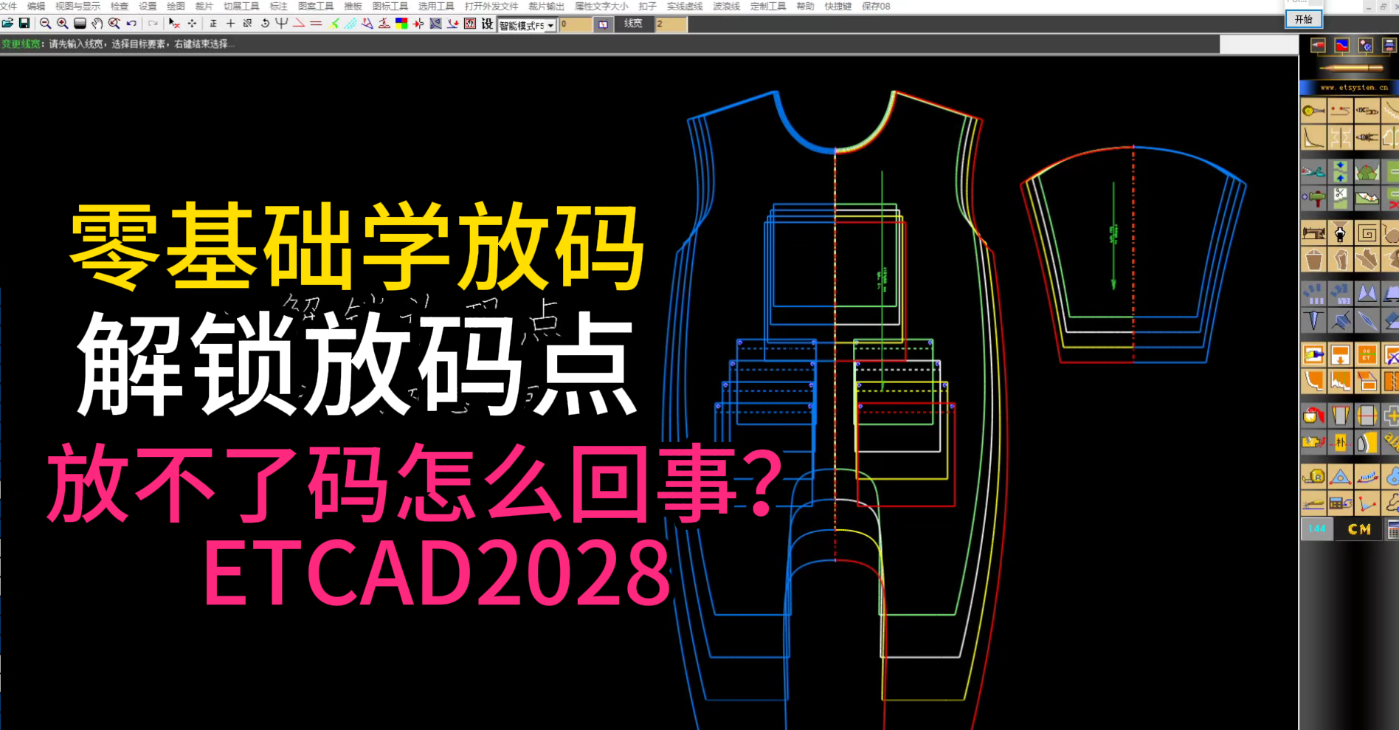Click the undo arrow icon
1399x730 pixels.
point(131,24)
